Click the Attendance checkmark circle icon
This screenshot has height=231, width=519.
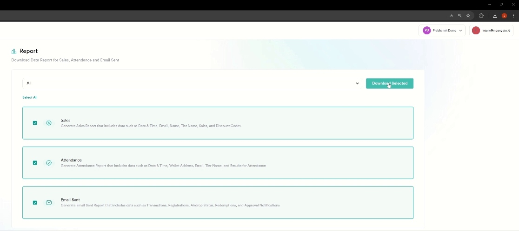(49, 163)
